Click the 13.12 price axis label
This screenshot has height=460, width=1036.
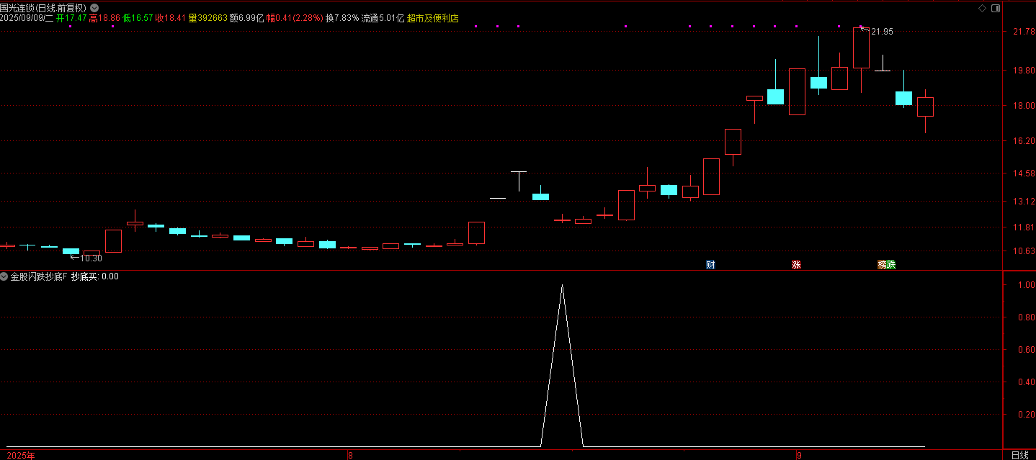(1024, 202)
